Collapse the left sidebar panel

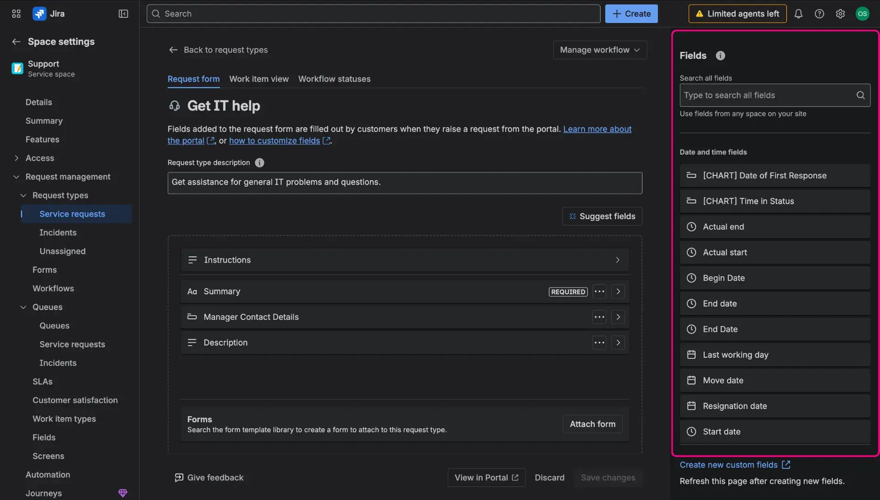click(x=123, y=14)
